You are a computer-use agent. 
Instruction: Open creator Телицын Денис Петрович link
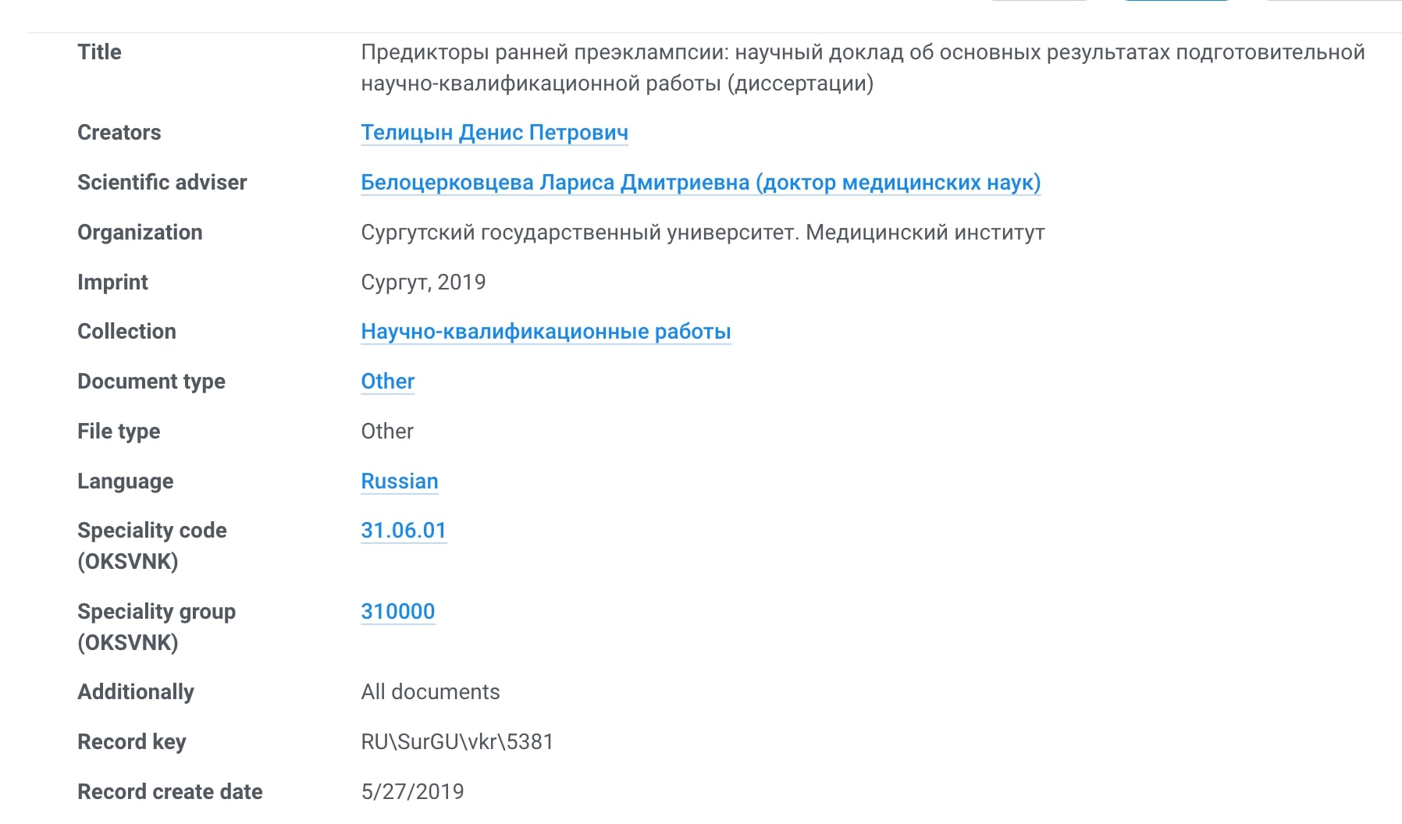pos(494,133)
